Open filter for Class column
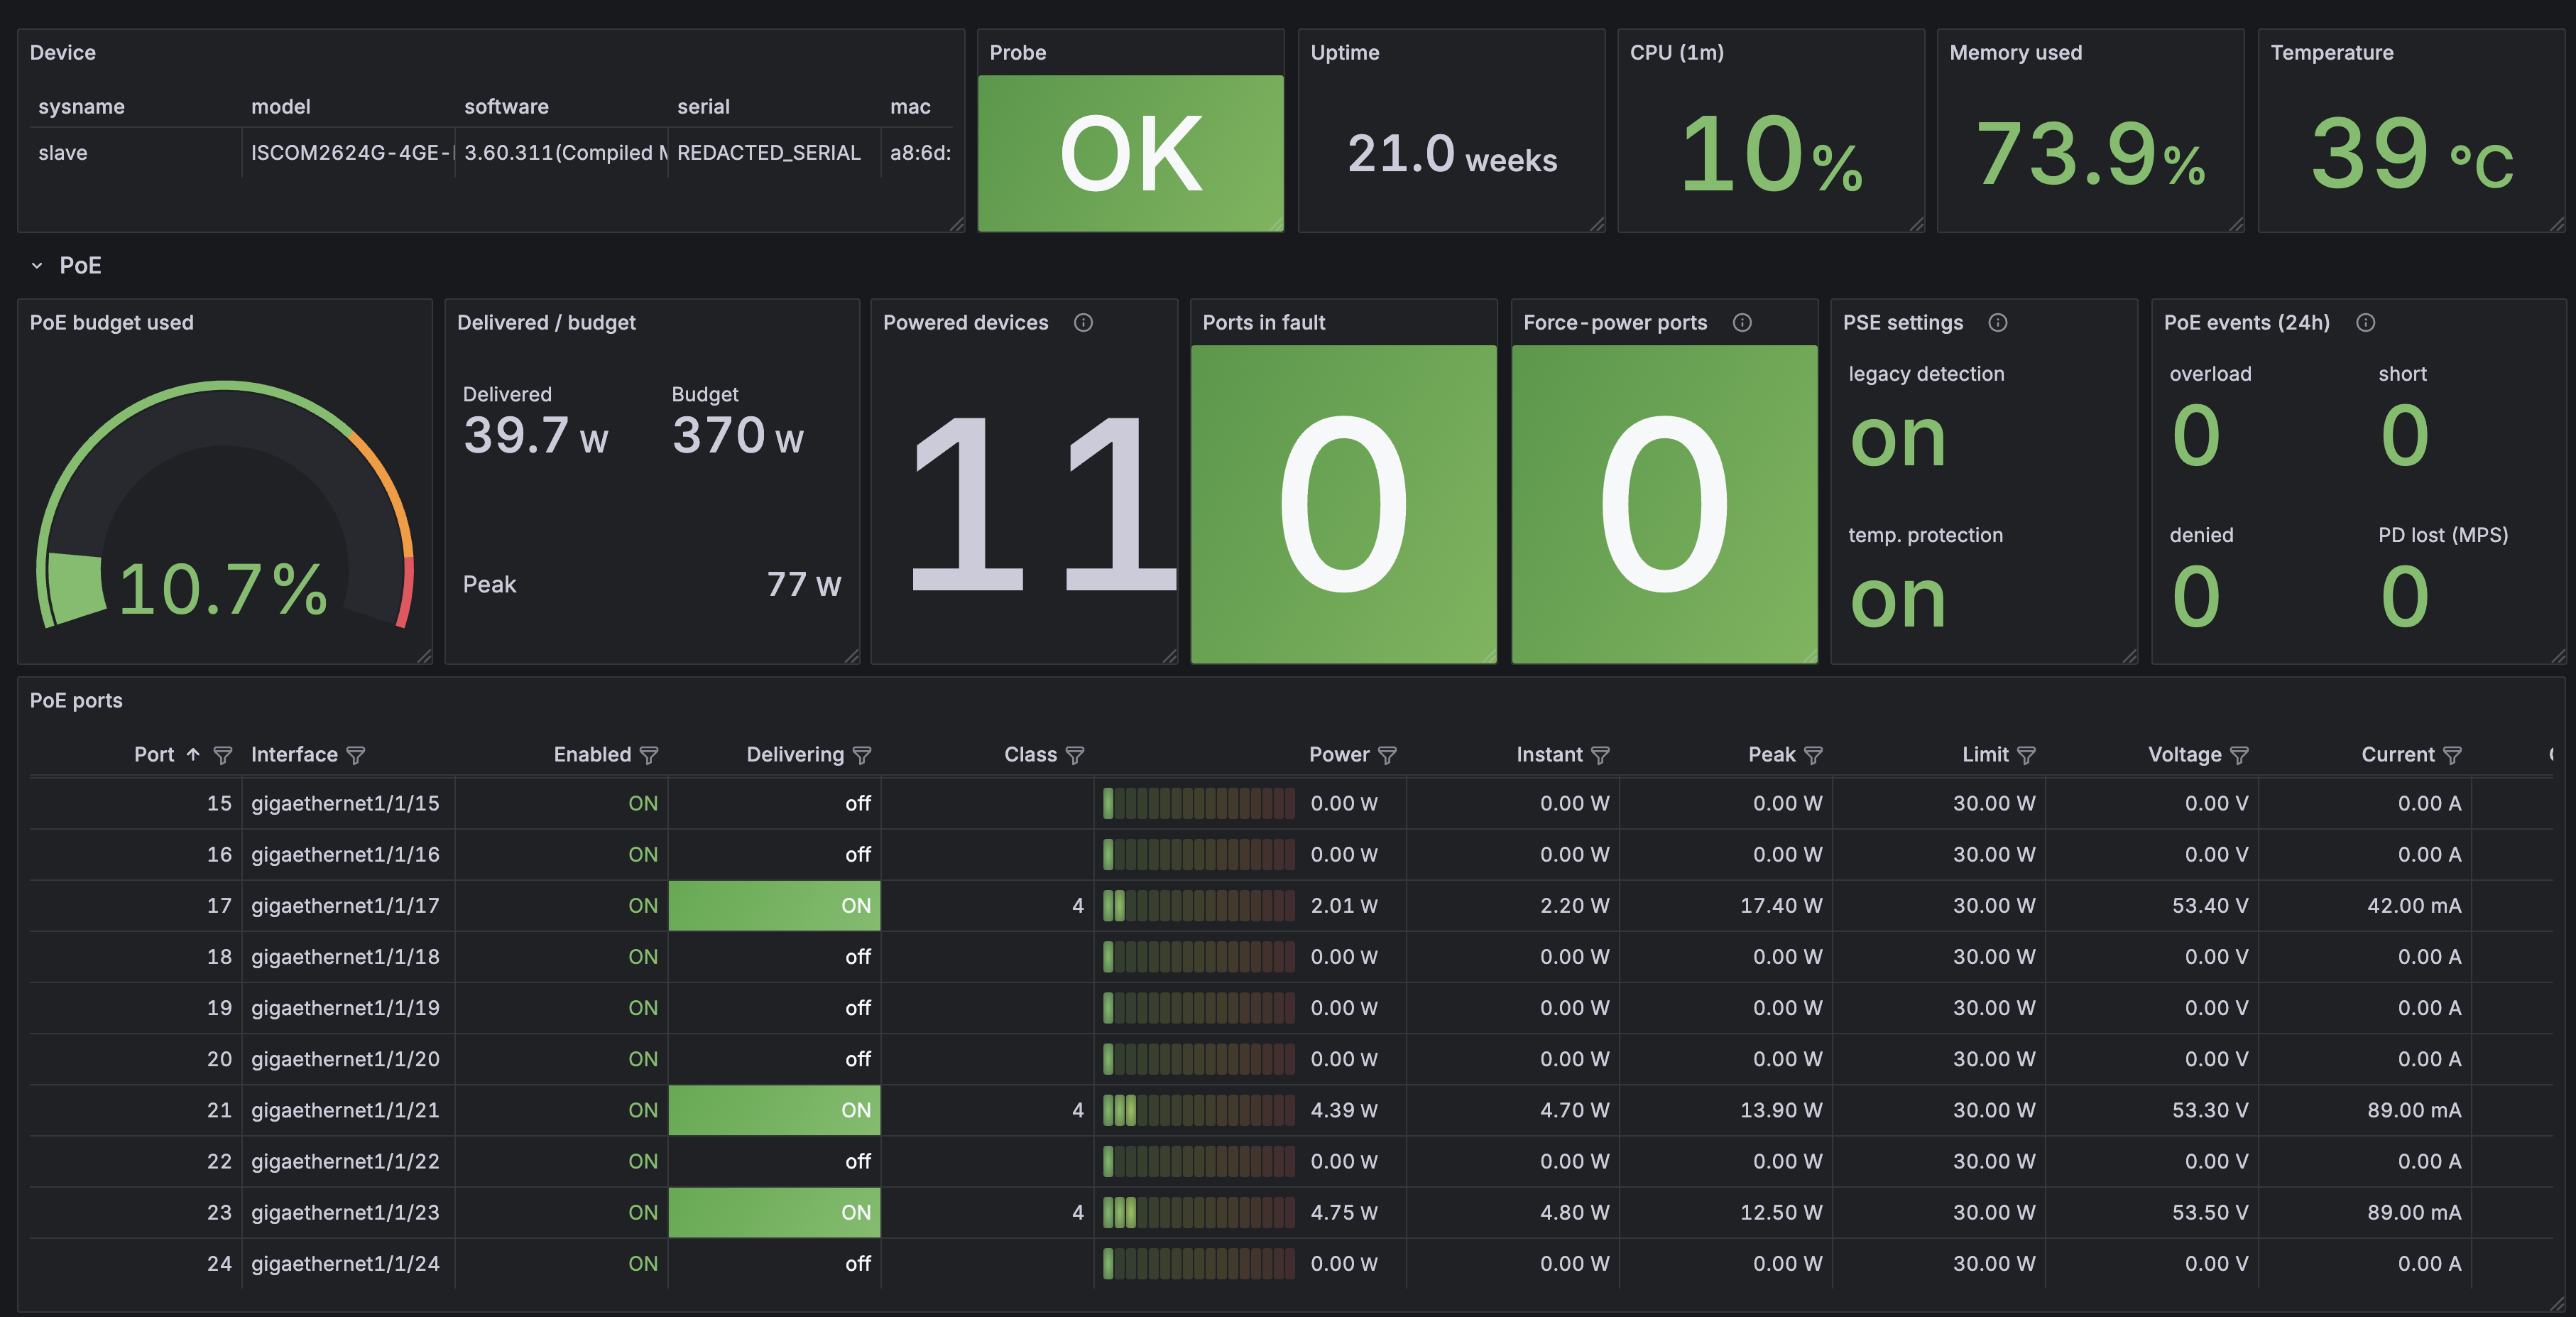Screen dimensions: 2576x1317 (x=1075, y=754)
